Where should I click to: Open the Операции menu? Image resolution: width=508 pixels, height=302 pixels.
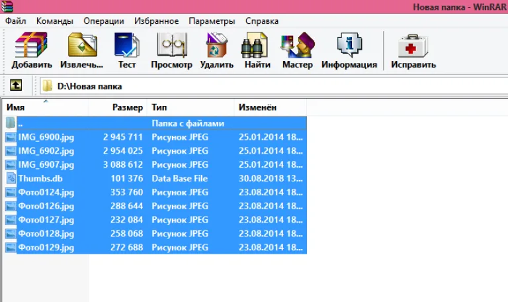(x=104, y=21)
